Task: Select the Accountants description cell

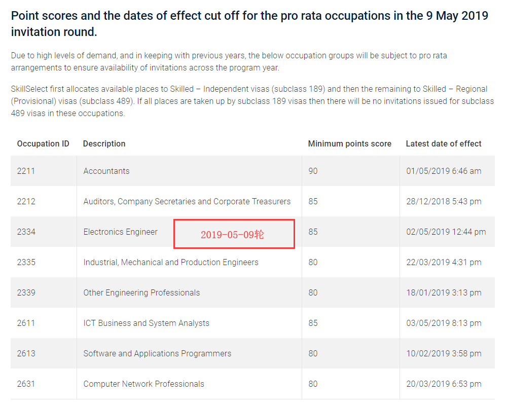Action: (x=106, y=171)
